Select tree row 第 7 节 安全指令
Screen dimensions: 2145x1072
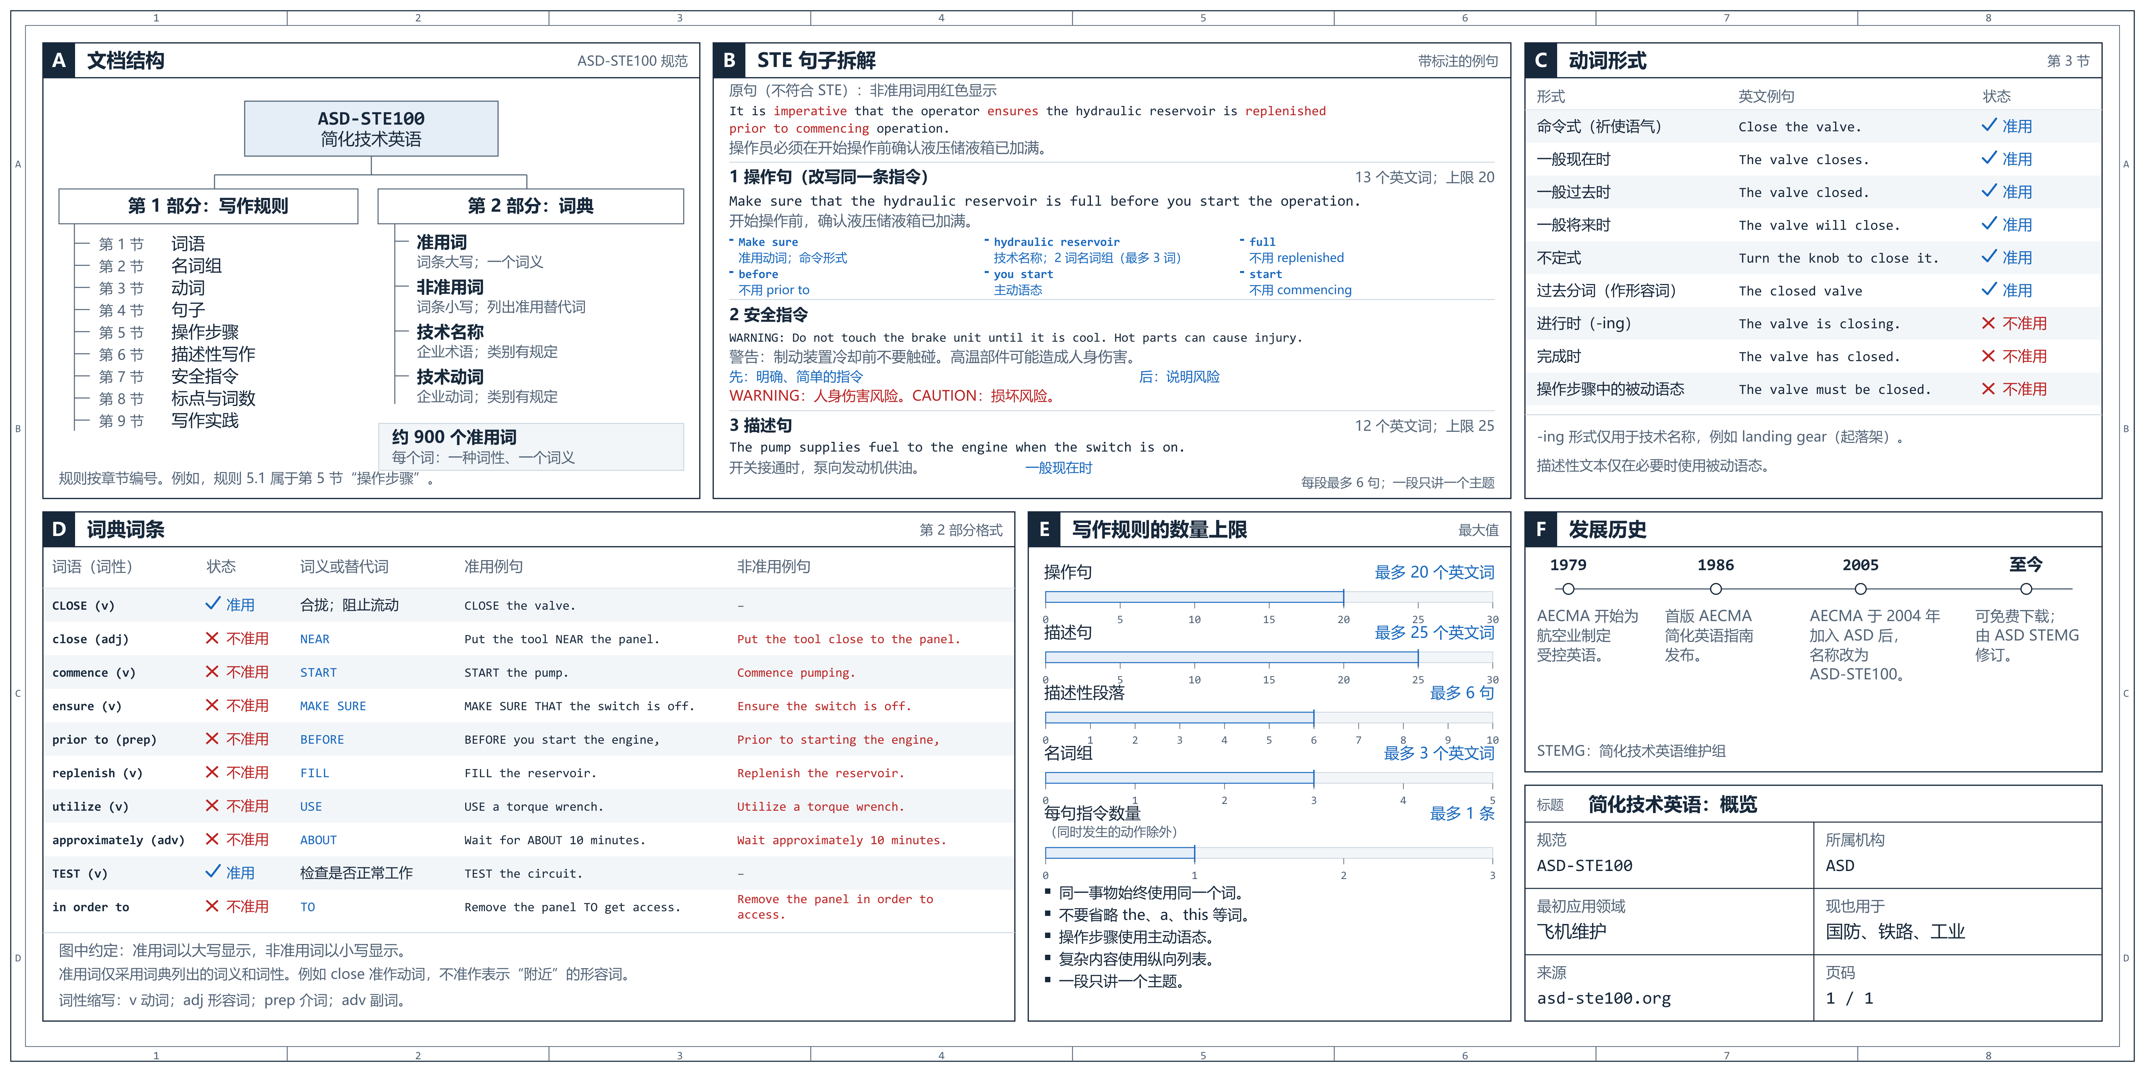[x=168, y=376]
